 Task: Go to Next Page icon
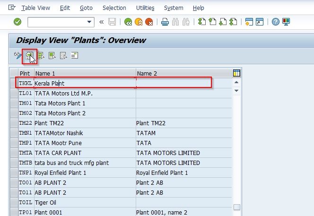(x=223, y=22)
